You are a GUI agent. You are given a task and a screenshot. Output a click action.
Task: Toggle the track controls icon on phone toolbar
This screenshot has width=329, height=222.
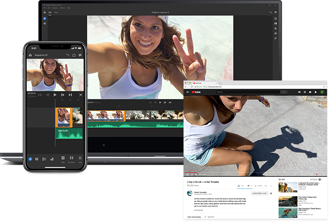tap(44, 159)
